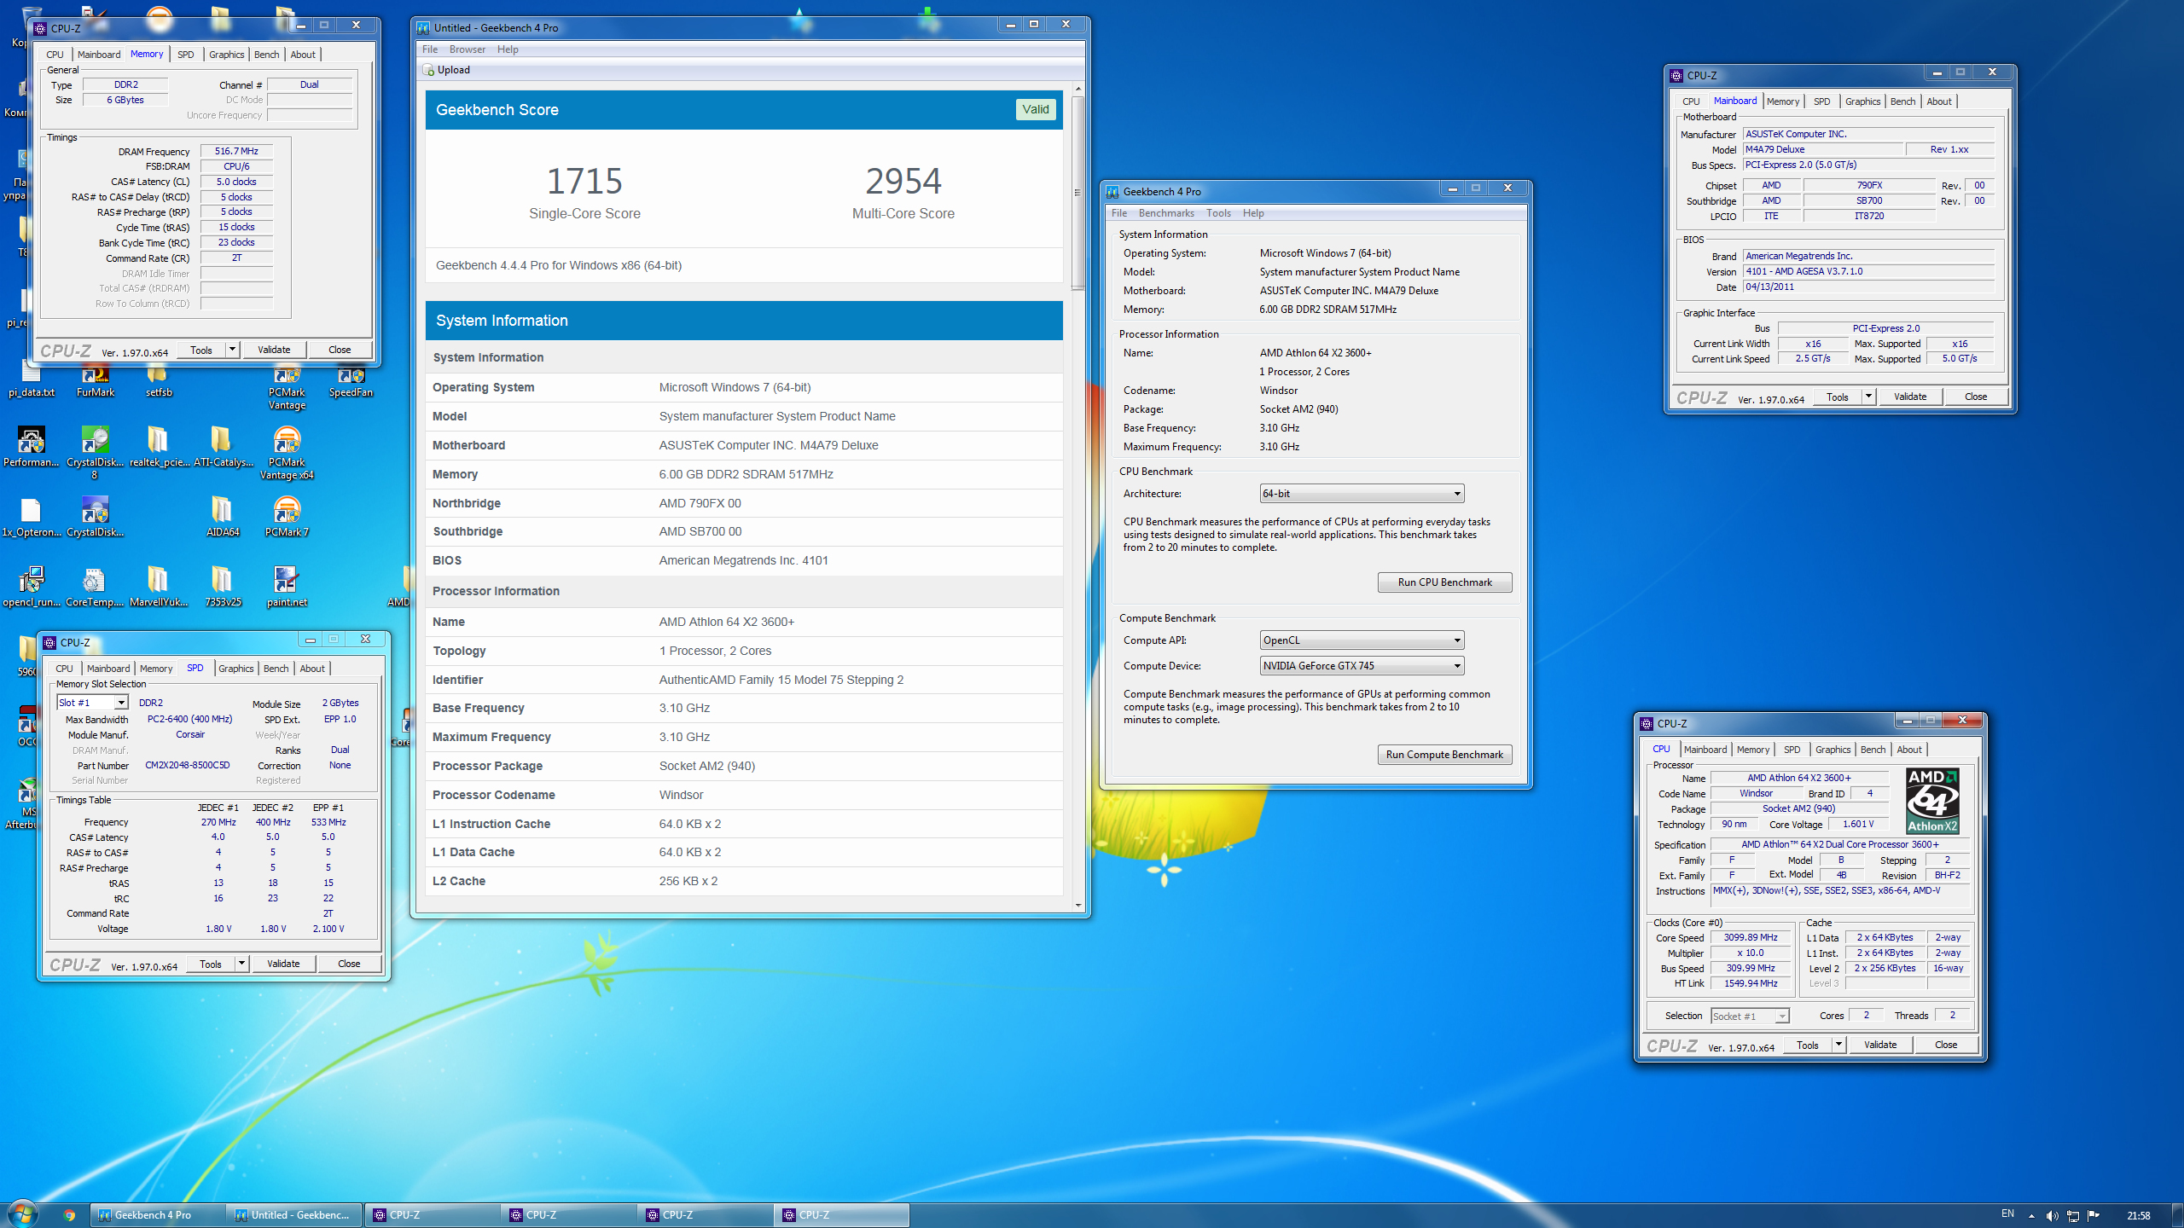This screenshot has width=2184, height=1228.
Task: Select Memory tab in CPU tab CPU-Z window
Action: [1753, 750]
